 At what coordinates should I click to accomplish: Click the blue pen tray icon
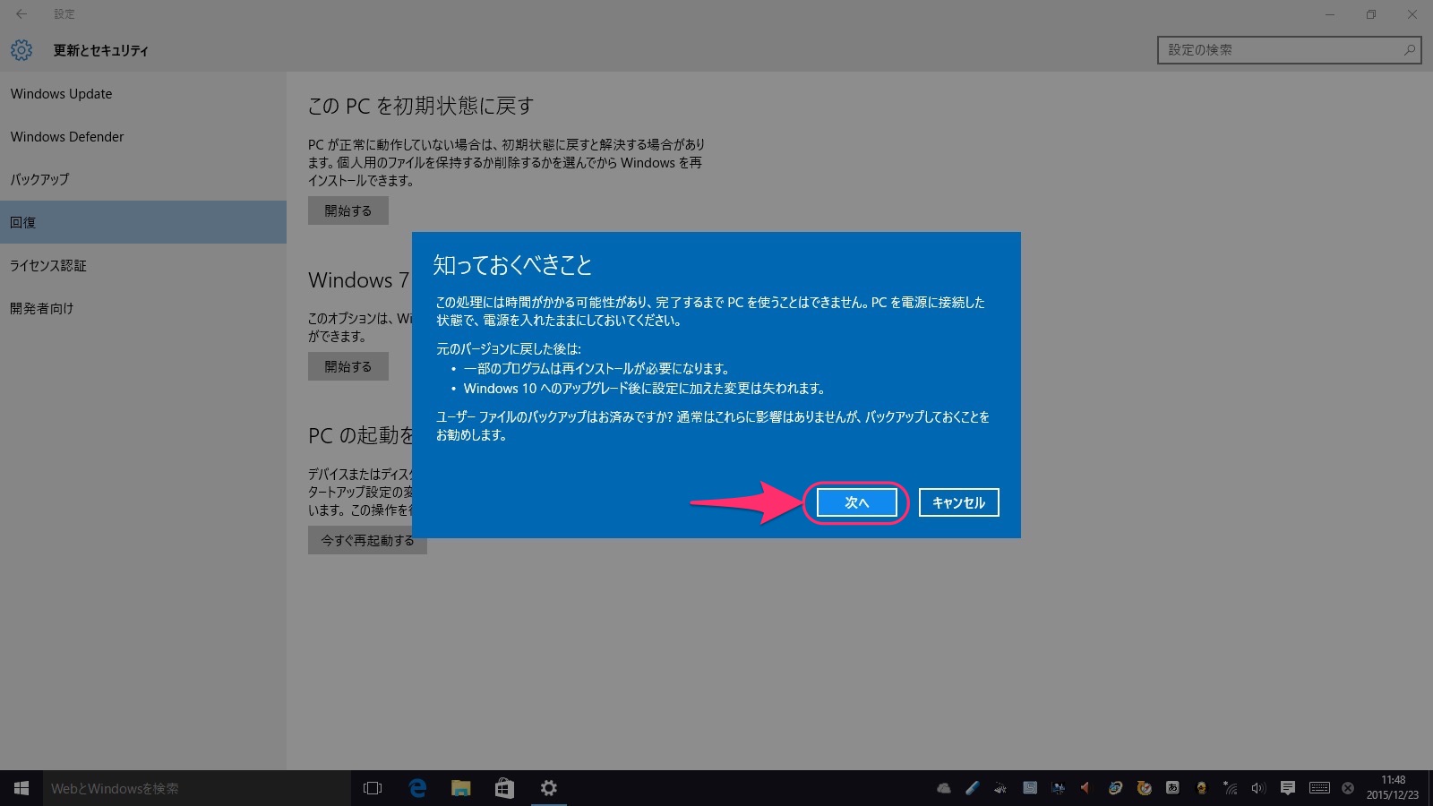(972, 788)
